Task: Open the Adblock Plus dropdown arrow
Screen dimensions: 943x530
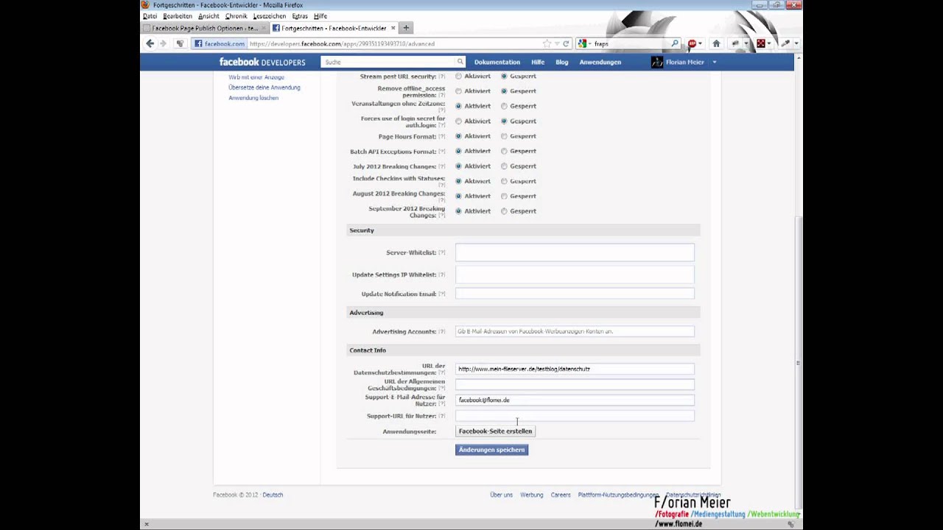Action: tap(700, 43)
